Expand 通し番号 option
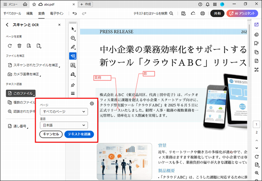Viewport: 262px width, 181px height. [18, 126]
